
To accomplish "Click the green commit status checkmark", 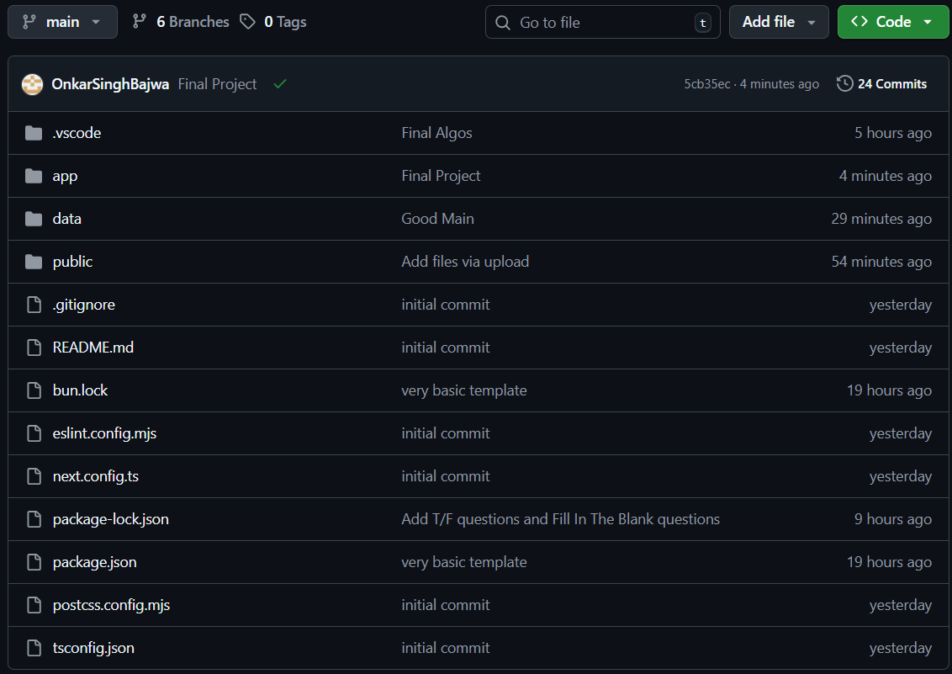I will click(x=280, y=84).
